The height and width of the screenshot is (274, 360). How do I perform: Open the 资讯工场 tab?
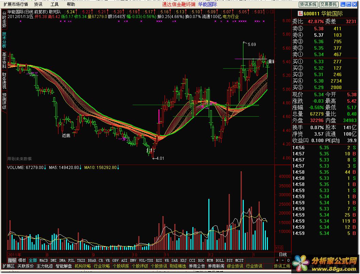pos(282,266)
